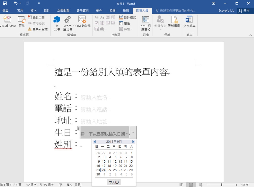The width and height of the screenshot is (254, 187).
Task: Open the birthday date picker dropdown arrow
Action: click(133, 132)
